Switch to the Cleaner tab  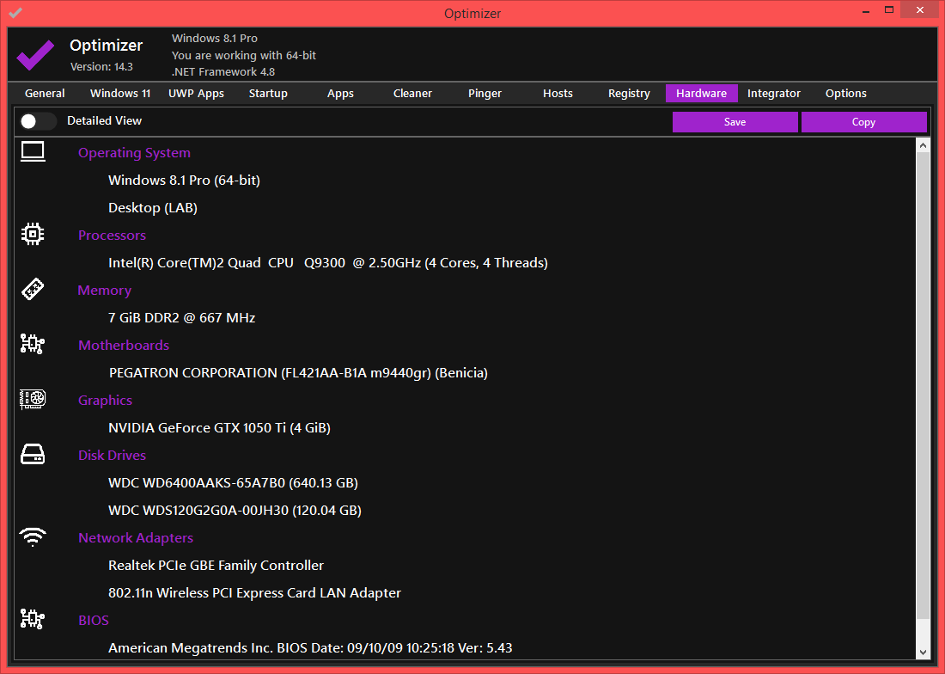[x=412, y=94]
